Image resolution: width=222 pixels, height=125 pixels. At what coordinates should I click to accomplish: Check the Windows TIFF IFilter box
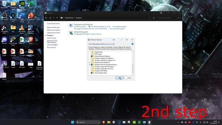(x=92, y=71)
